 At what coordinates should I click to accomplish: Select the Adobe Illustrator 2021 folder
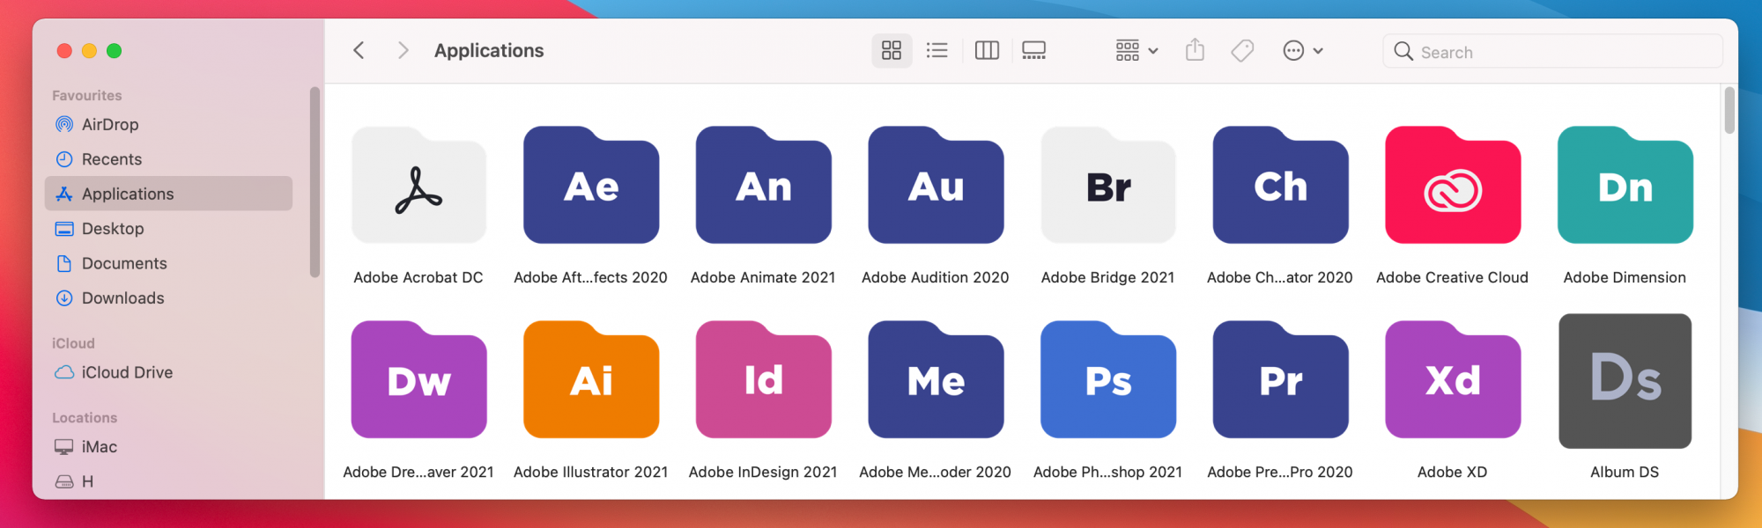(591, 381)
